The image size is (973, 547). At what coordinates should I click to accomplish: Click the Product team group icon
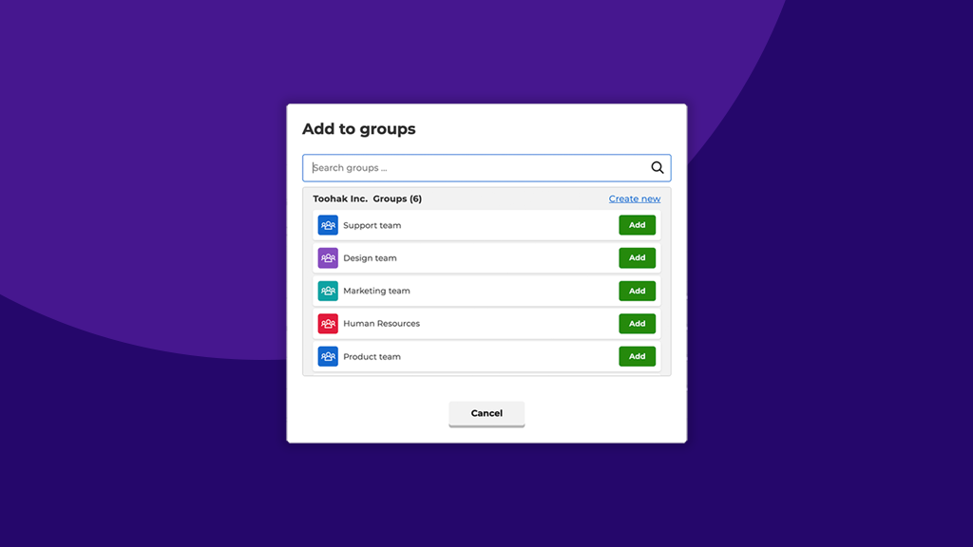click(x=328, y=356)
